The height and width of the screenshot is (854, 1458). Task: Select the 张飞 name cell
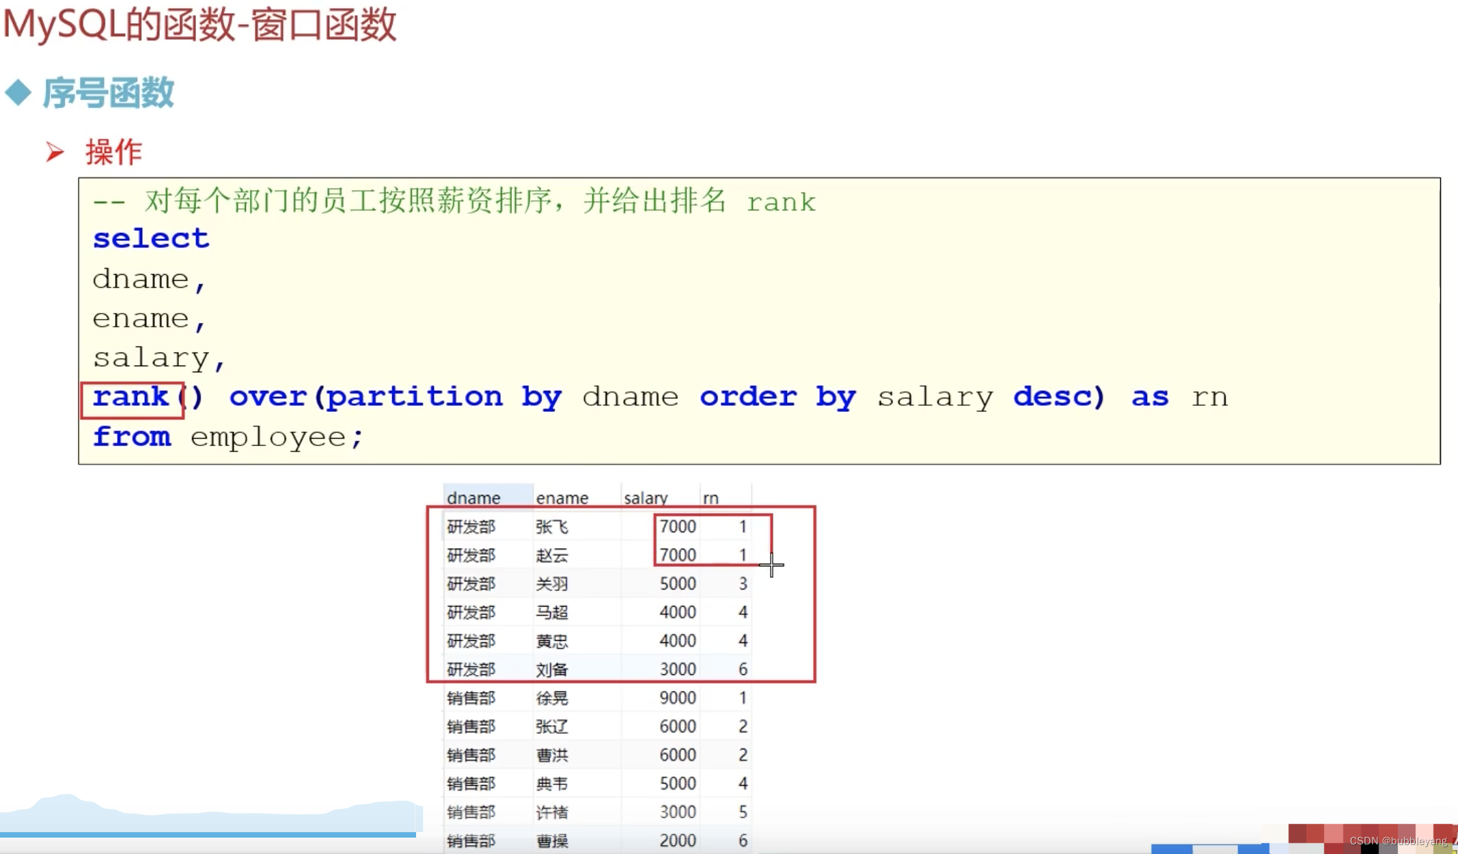(551, 527)
